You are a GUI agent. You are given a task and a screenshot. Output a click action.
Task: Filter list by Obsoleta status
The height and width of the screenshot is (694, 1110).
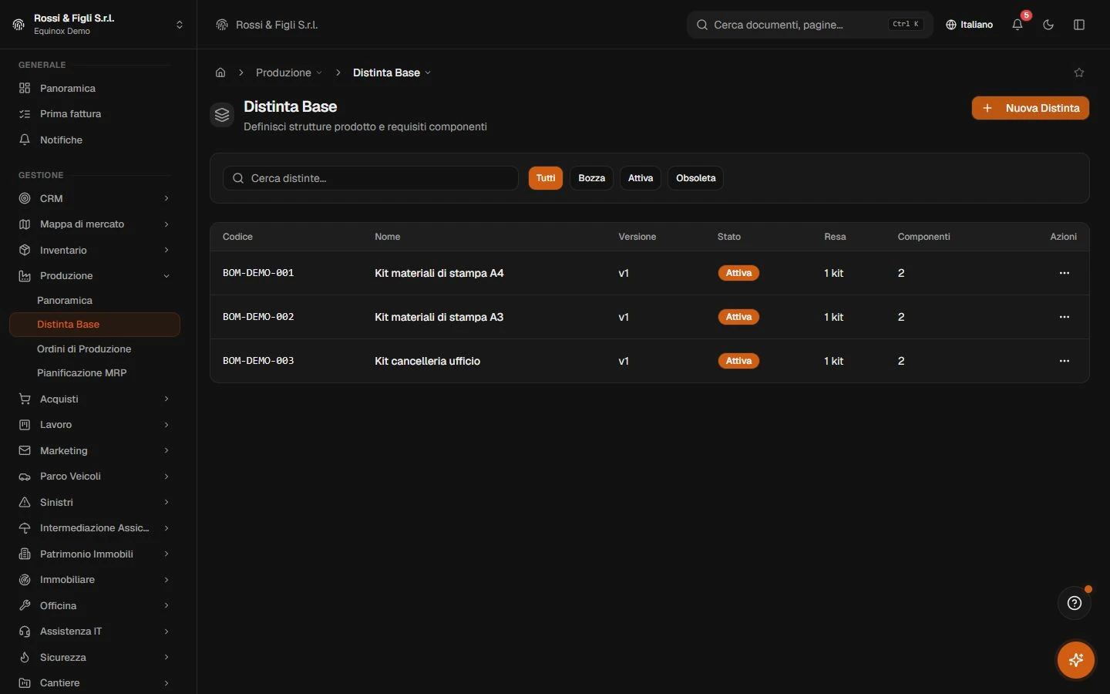696,178
